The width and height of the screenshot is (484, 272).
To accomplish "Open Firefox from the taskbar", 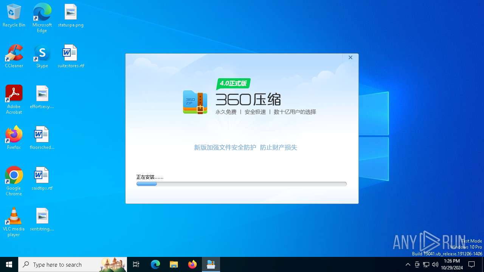I will click(192, 264).
